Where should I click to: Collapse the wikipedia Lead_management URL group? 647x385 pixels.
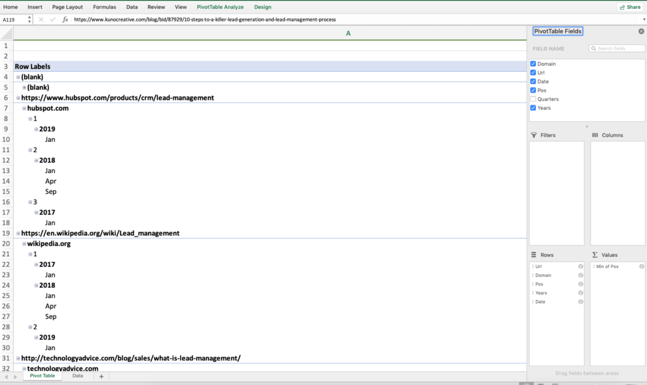tap(18, 234)
